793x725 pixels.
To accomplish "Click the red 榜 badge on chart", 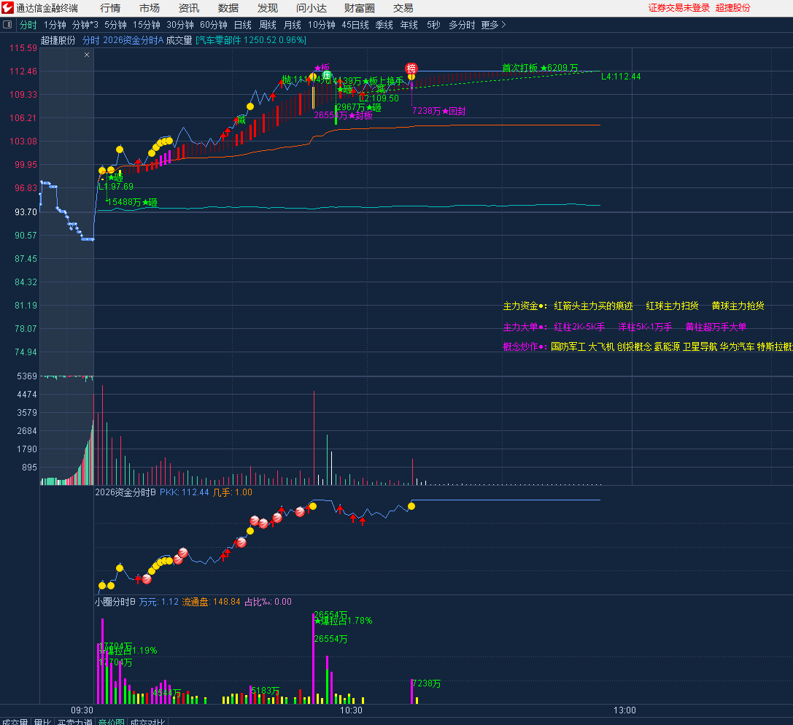I will pyautogui.click(x=411, y=68).
